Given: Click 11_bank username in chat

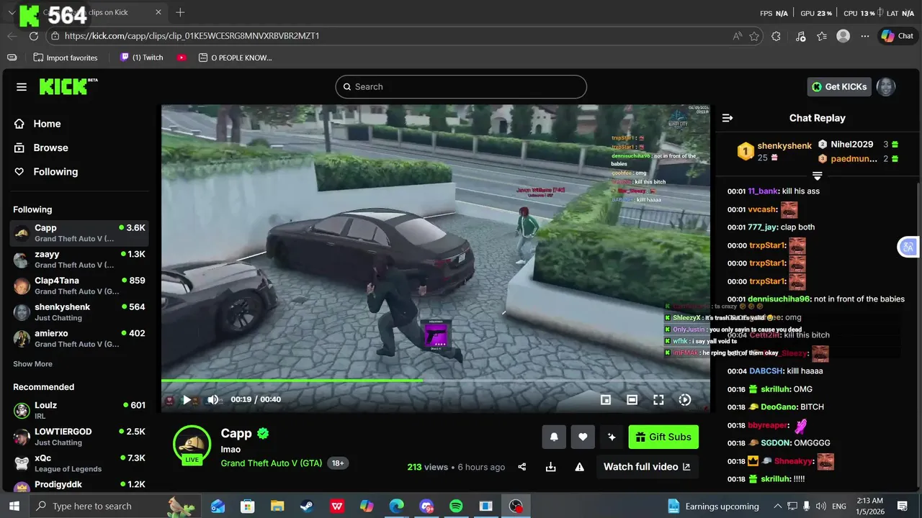Looking at the screenshot, I should 763,191.
